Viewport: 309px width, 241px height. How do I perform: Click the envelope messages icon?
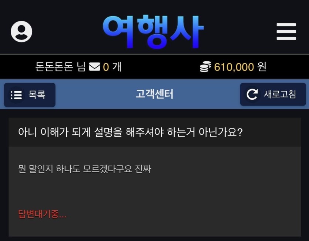95,67
